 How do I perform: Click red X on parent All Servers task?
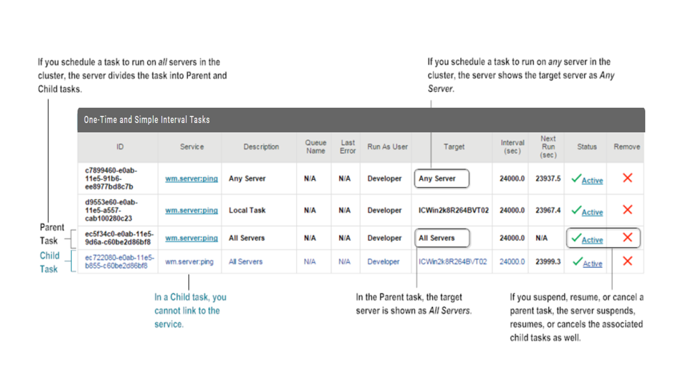click(627, 237)
